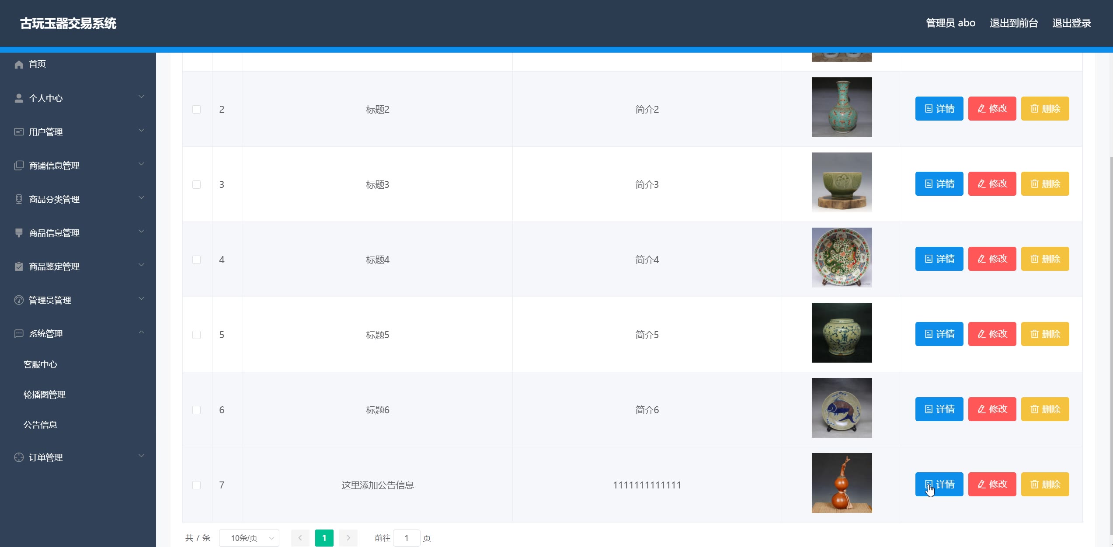The width and height of the screenshot is (1113, 547).
Task: Check the box for 标题6 row
Action: (x=197, y=410)
